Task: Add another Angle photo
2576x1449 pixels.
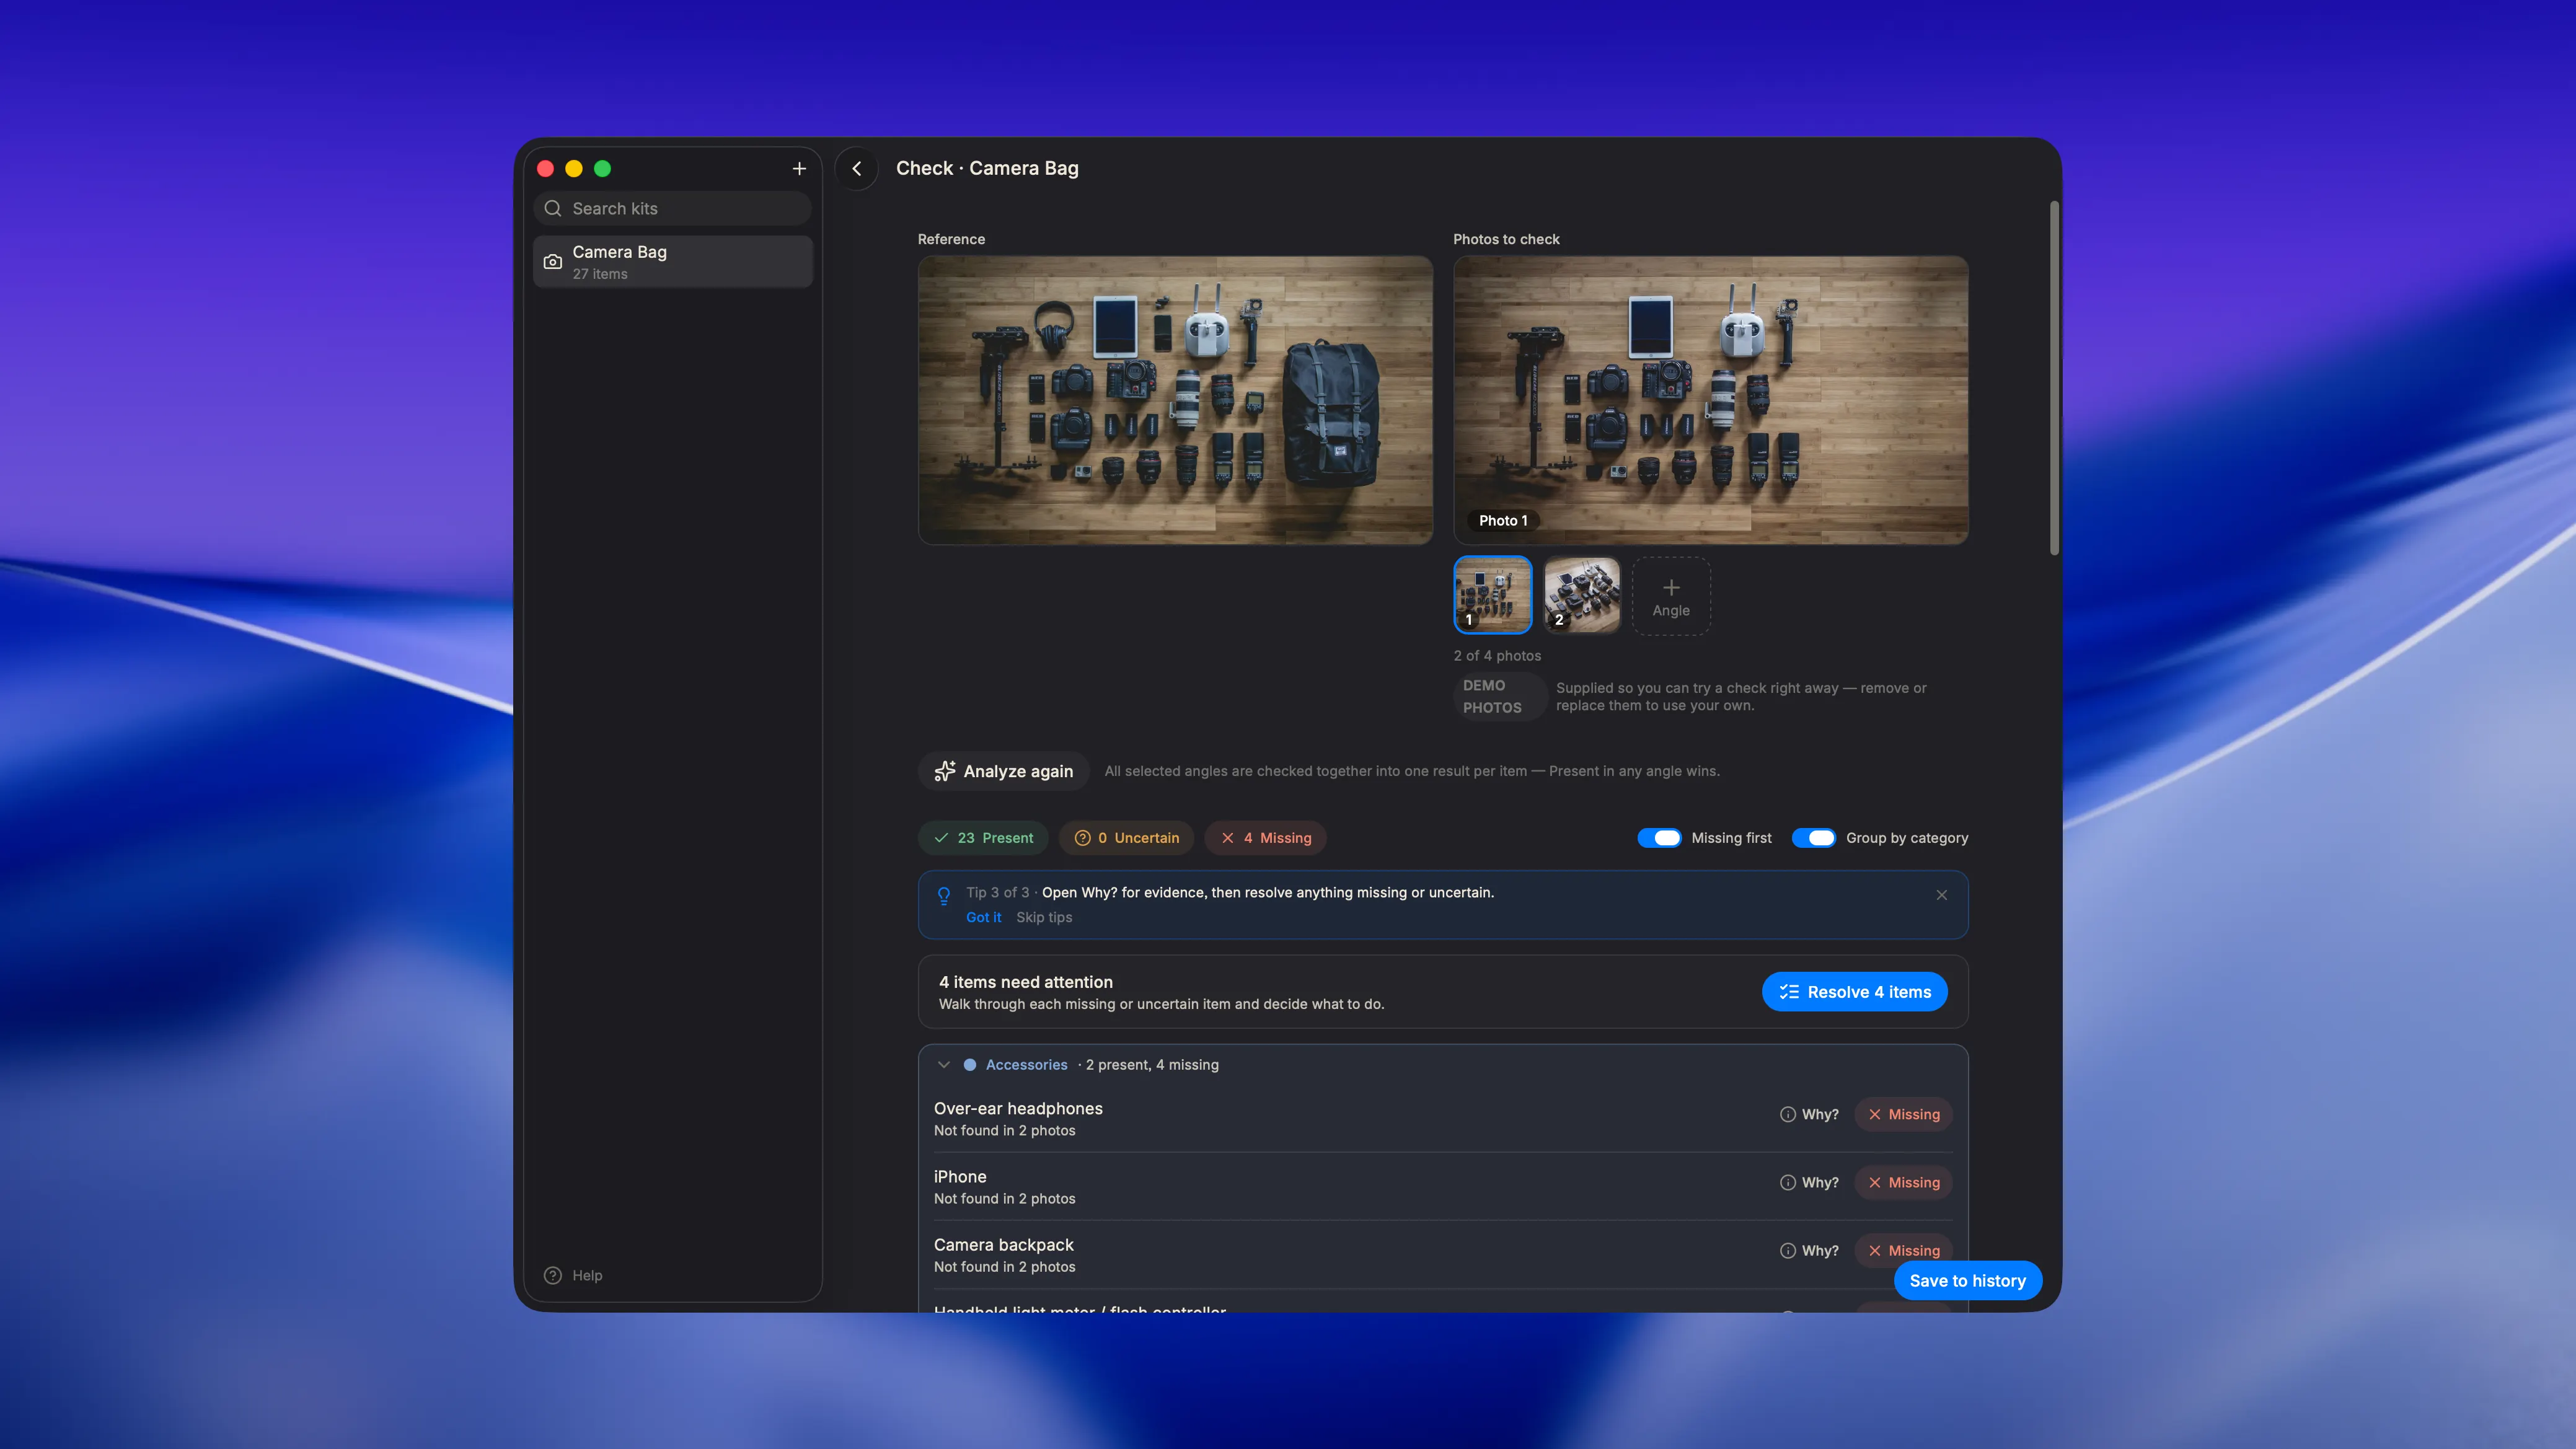Action: tap(1671, 596)
